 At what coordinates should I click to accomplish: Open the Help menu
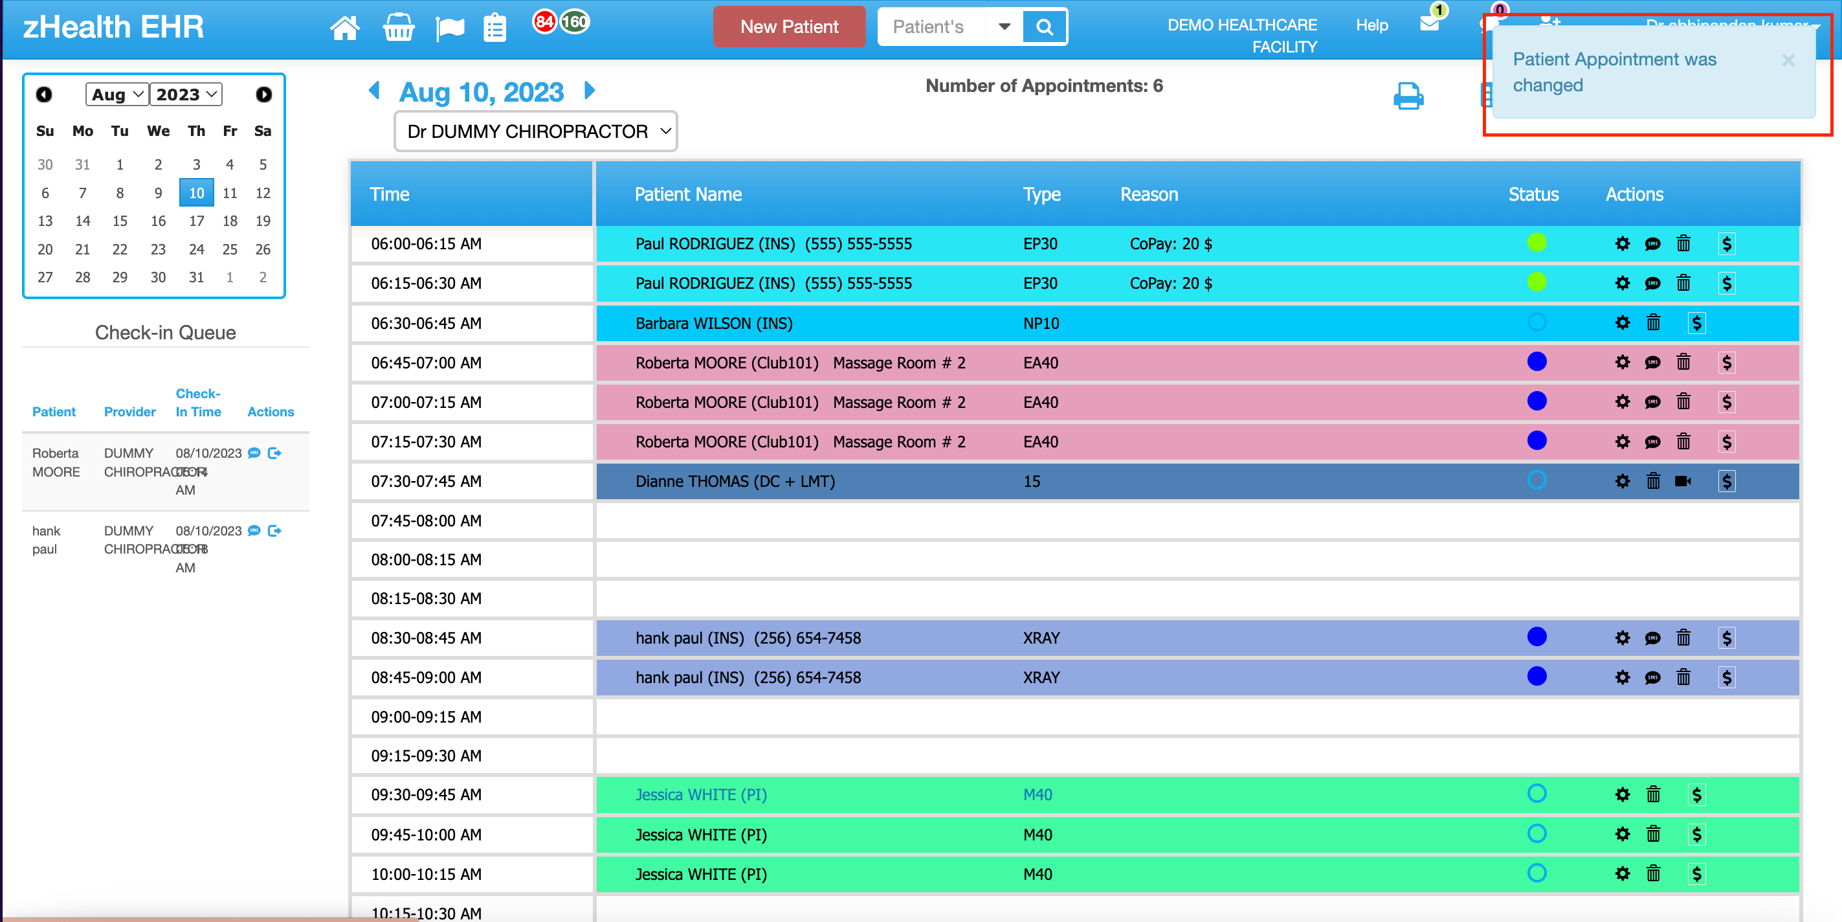point(1371,25)
